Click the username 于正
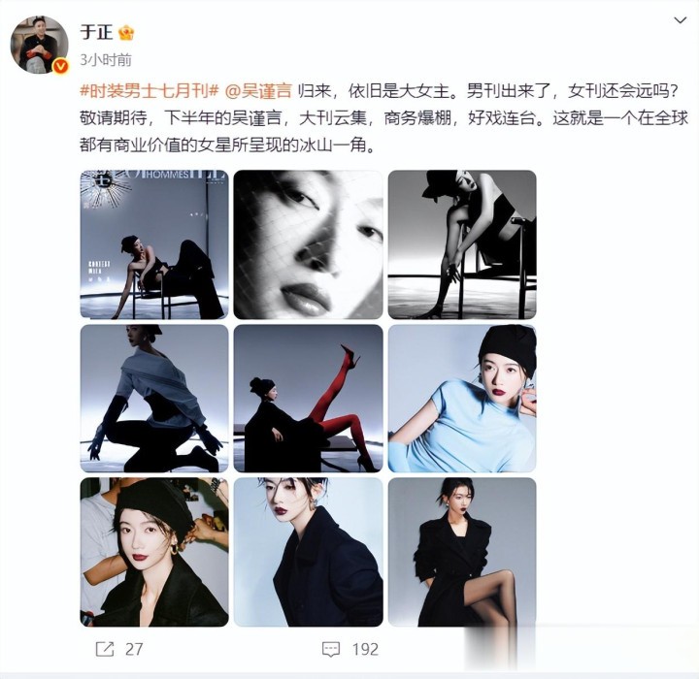The height and width of the screenshot is (679, 699). tap(96, 32)
